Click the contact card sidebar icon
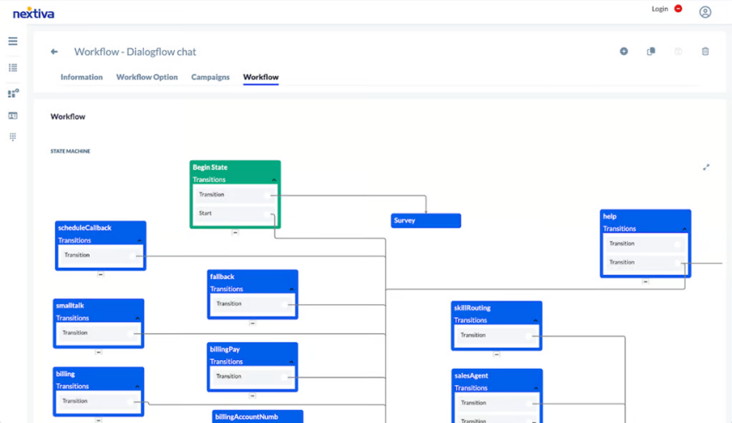 click(13, 115)
